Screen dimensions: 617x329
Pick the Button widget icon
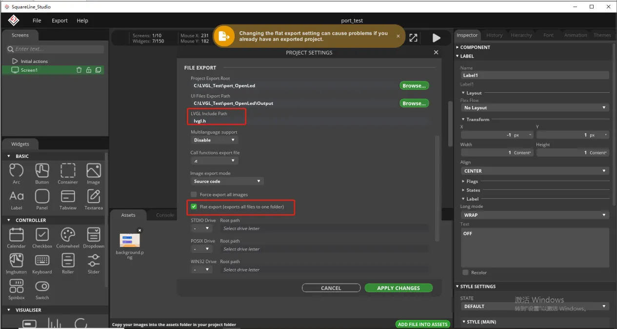[42, 171]
